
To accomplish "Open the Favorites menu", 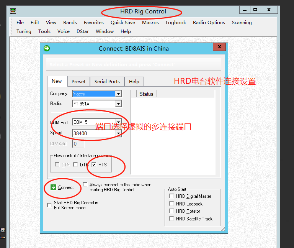I will (94, 23).
